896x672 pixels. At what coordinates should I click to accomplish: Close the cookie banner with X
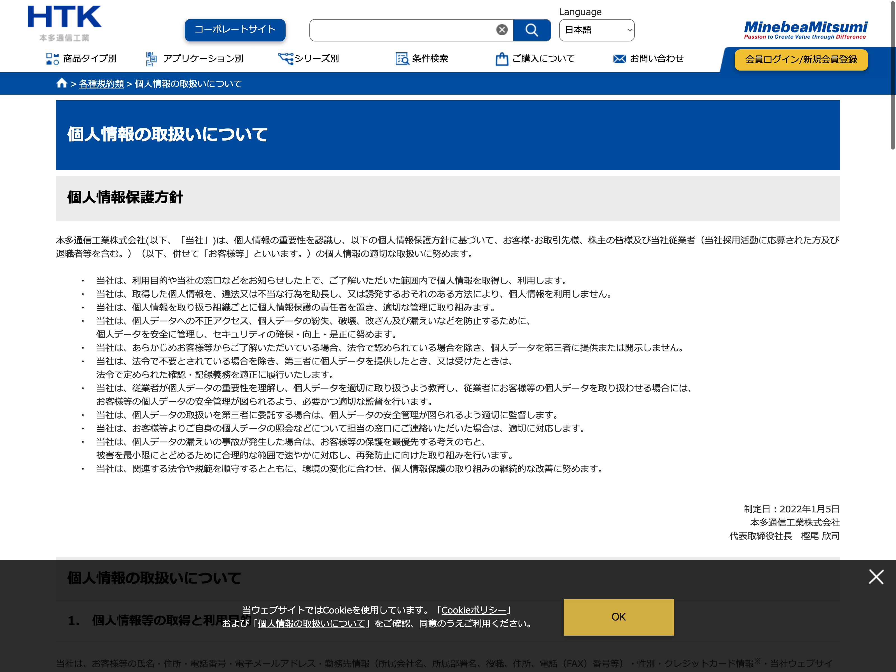click(876, 577)
